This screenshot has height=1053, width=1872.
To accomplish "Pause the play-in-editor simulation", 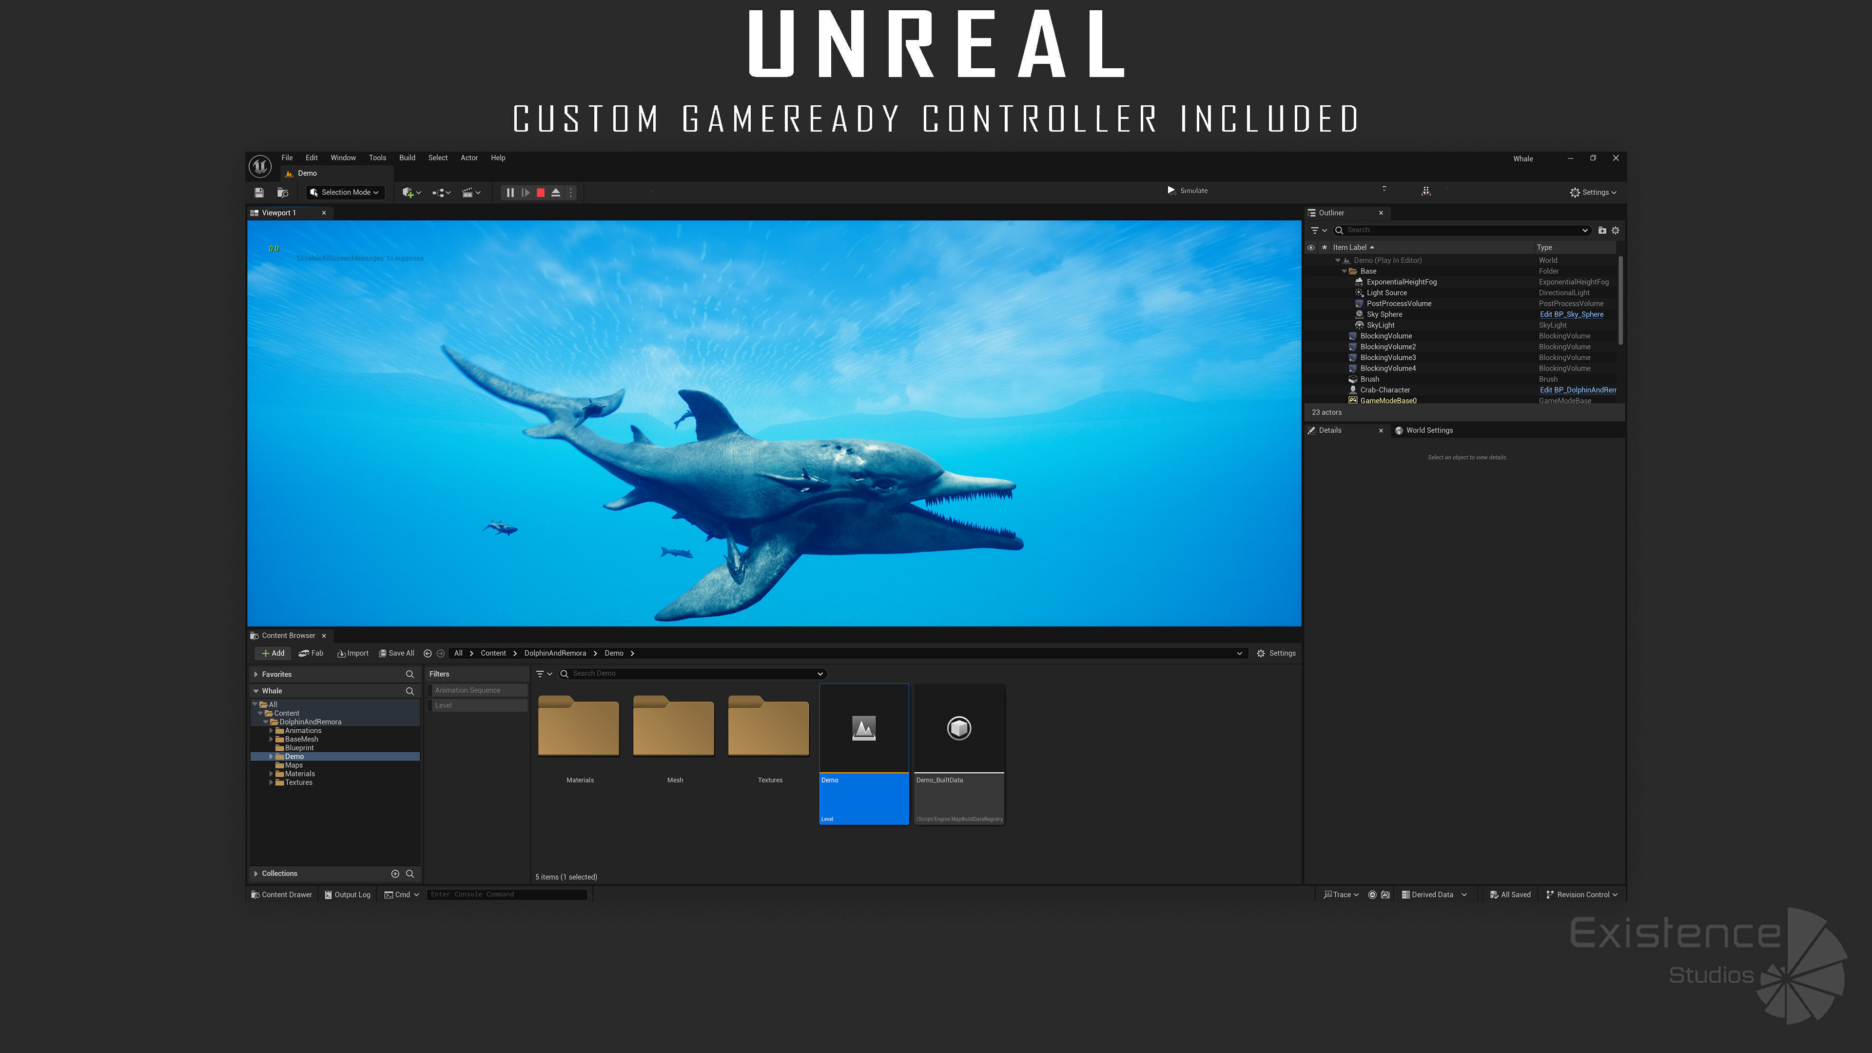I will 510,193.
